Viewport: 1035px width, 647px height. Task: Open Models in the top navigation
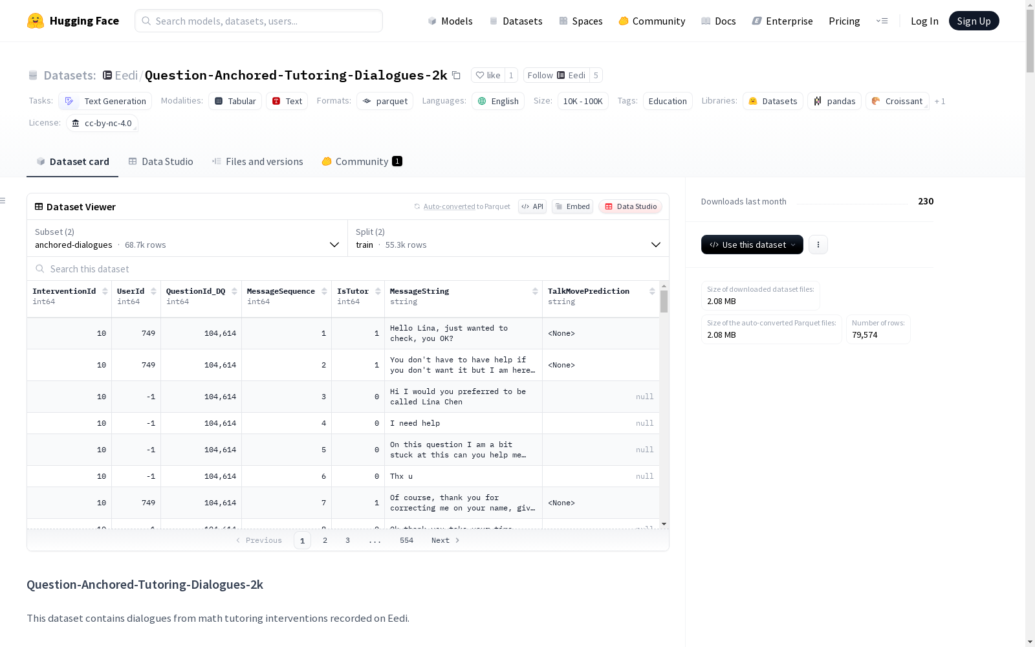click(x=450, y=21)
